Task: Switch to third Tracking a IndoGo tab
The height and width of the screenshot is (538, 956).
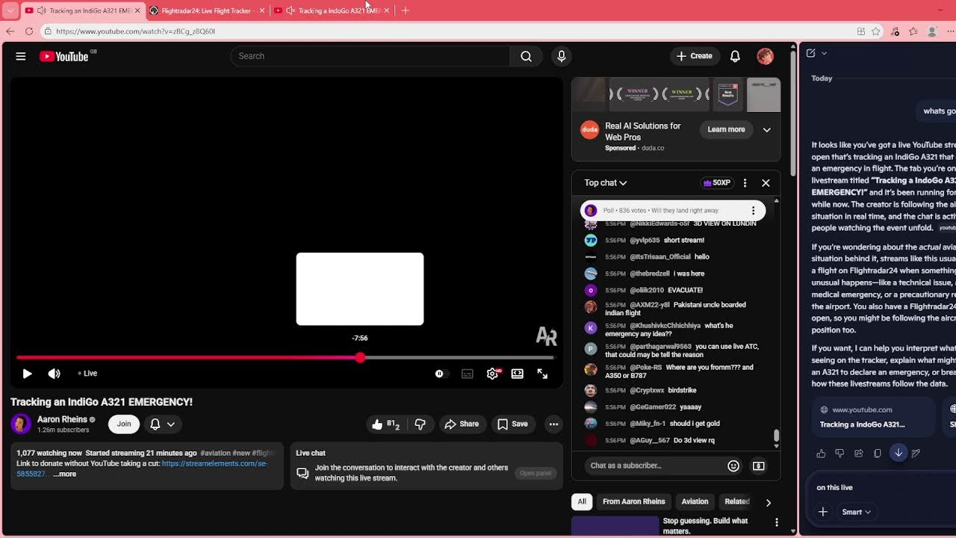Action: 332,10
